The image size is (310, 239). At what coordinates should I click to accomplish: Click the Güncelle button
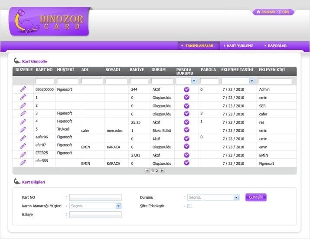[256, 197]
